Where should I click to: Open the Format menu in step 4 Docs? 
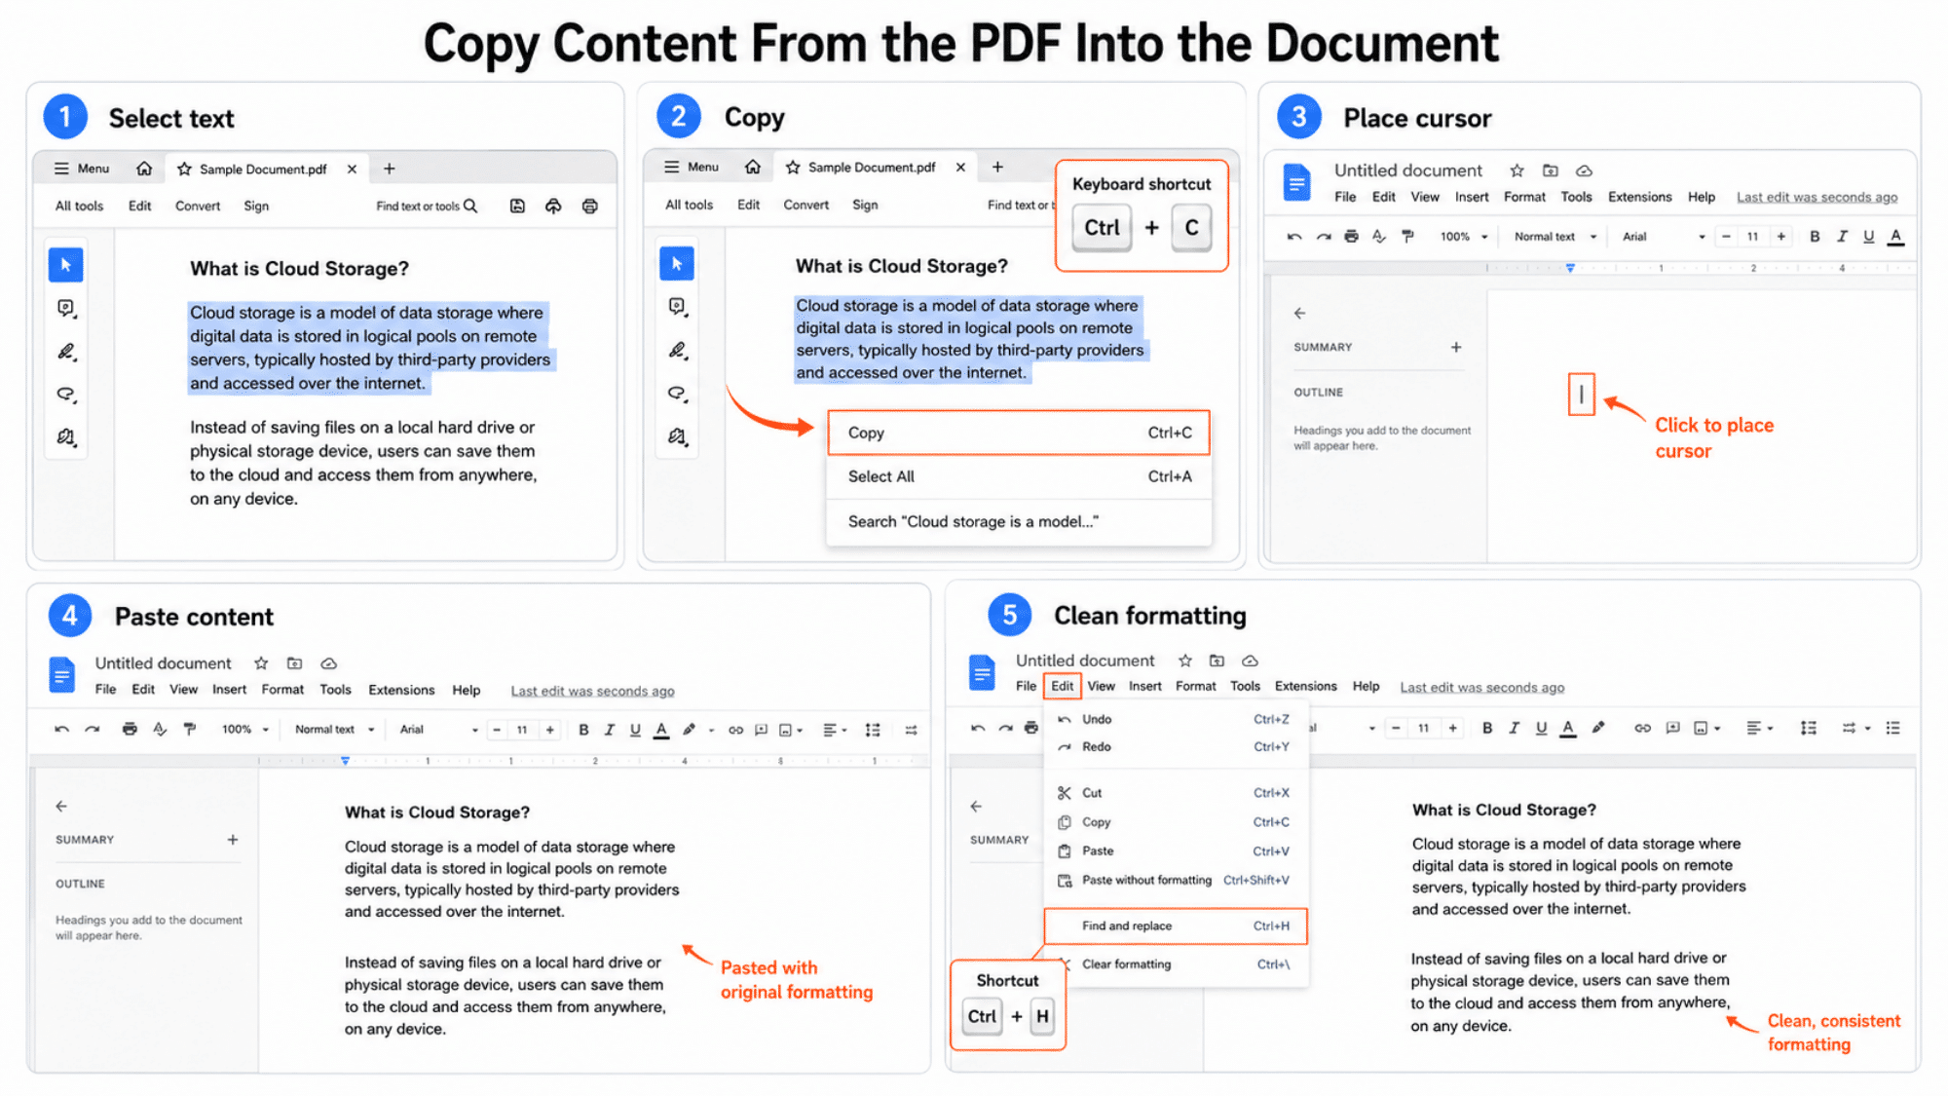point(282,690)
